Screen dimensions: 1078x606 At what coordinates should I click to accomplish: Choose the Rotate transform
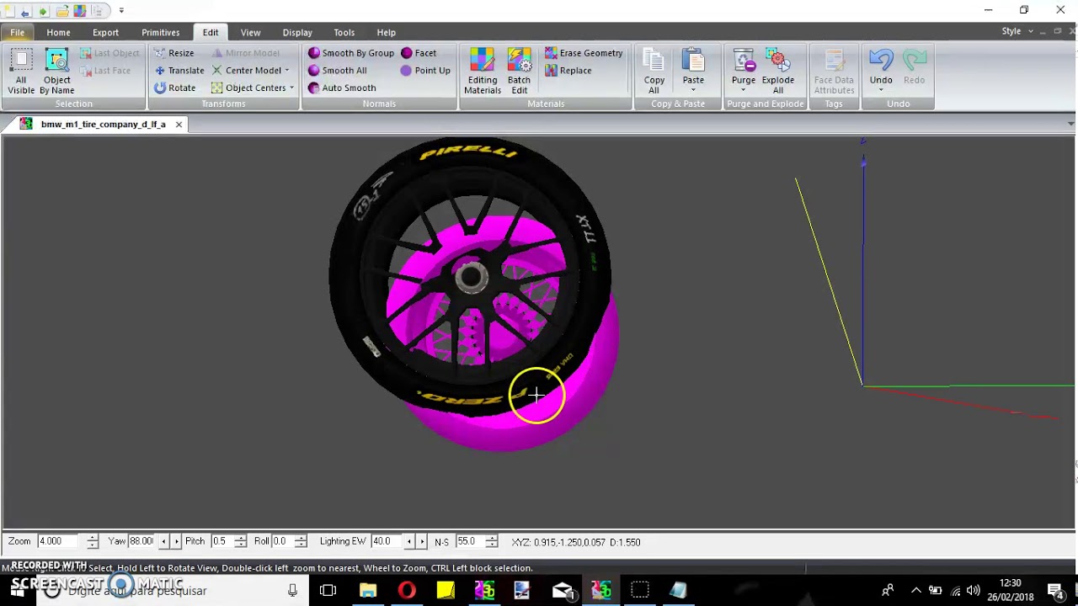pyautogui.click(x=175, y=88)
